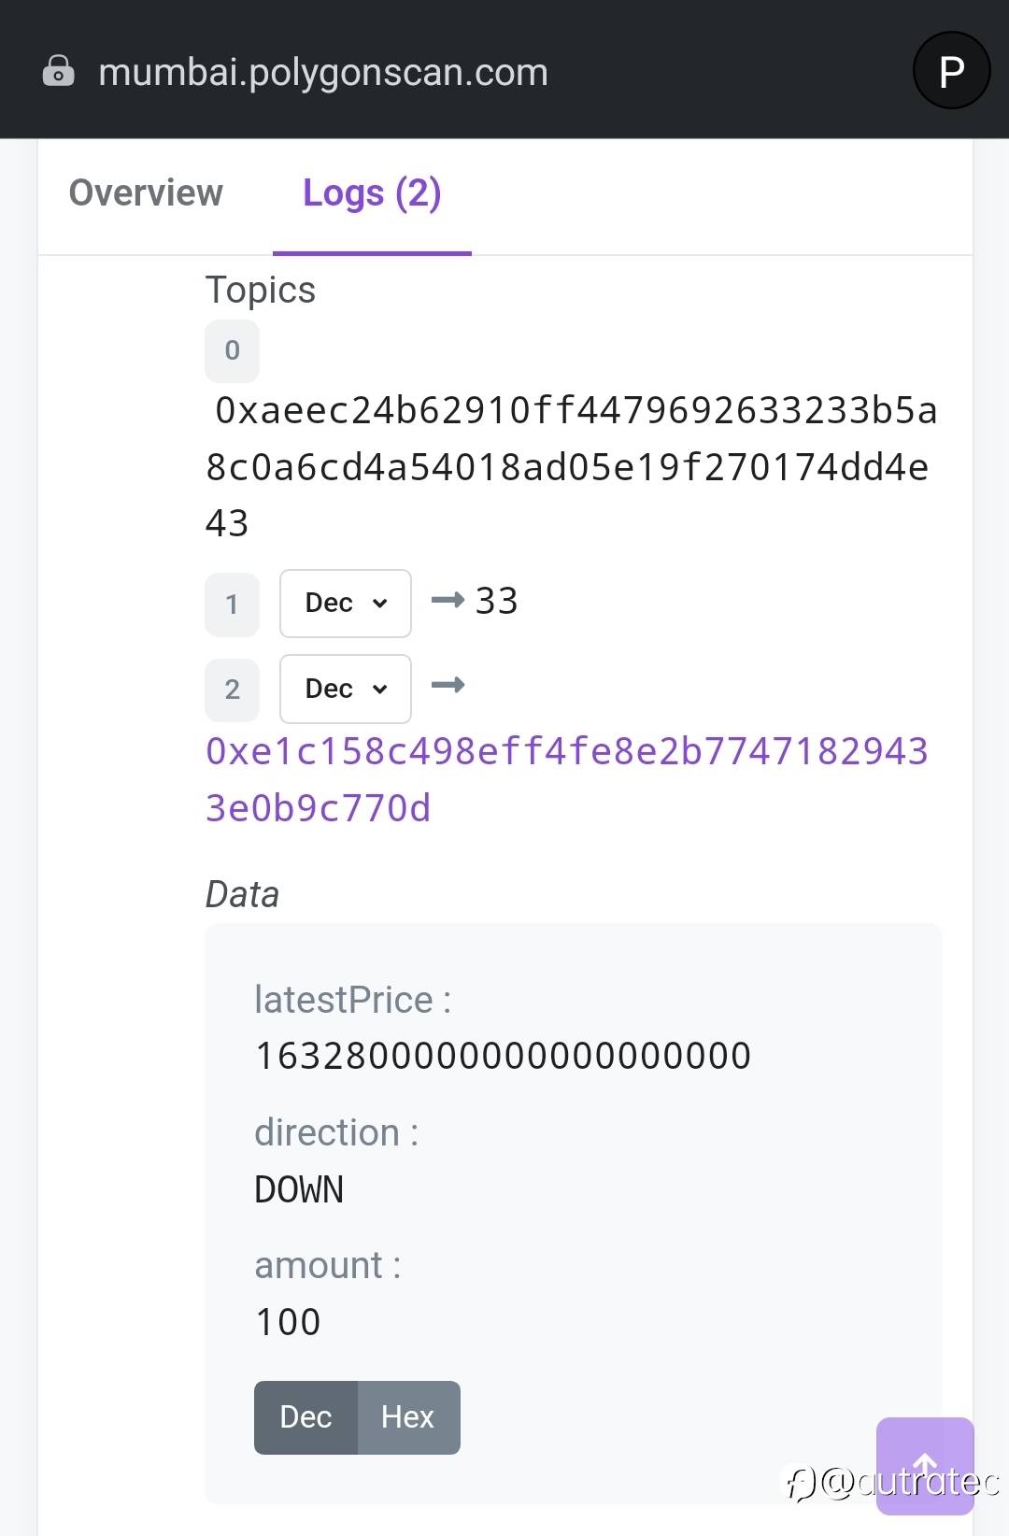Open the 0xe1c158c498 address link
Image resolution: width=1009 pixels, height=1536 pixels.
click(x=566, y=780)
